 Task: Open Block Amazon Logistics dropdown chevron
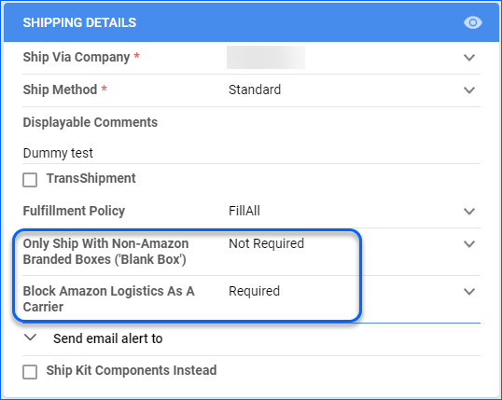tap(469, 291)
